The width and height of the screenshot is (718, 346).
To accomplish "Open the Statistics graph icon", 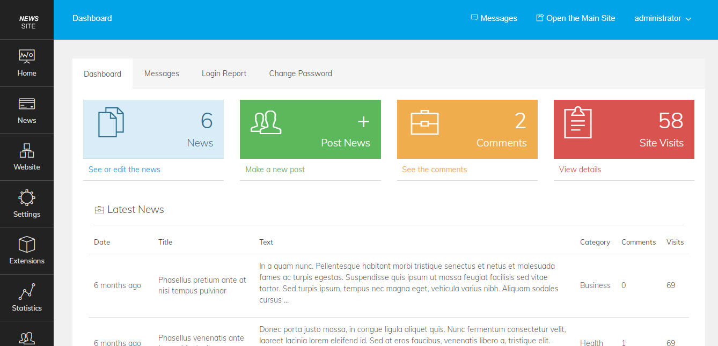I will (27, 291).
